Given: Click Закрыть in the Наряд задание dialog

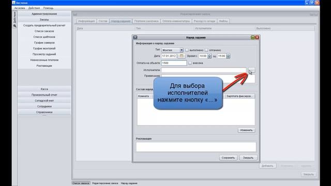Looking at the screenshot, I should point(248,158).
